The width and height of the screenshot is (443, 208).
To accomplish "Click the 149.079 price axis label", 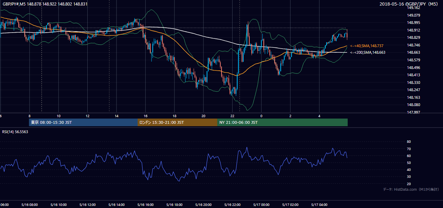I will pyautogui.click(x=414, y=15).
